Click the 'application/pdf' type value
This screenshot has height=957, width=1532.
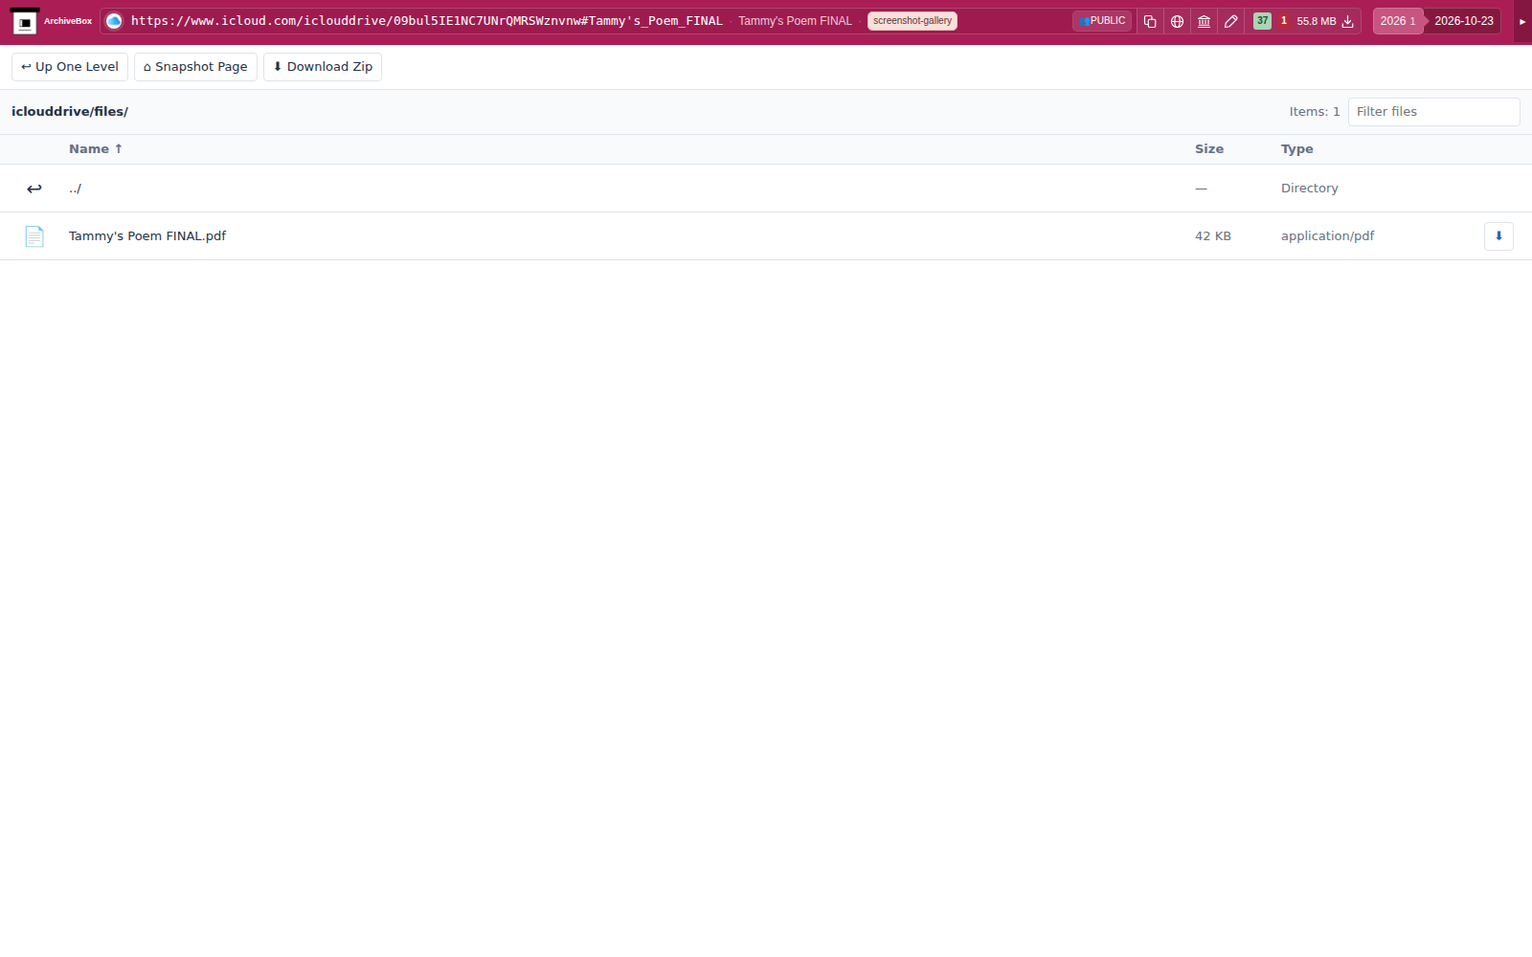(x=1327, y=236)
